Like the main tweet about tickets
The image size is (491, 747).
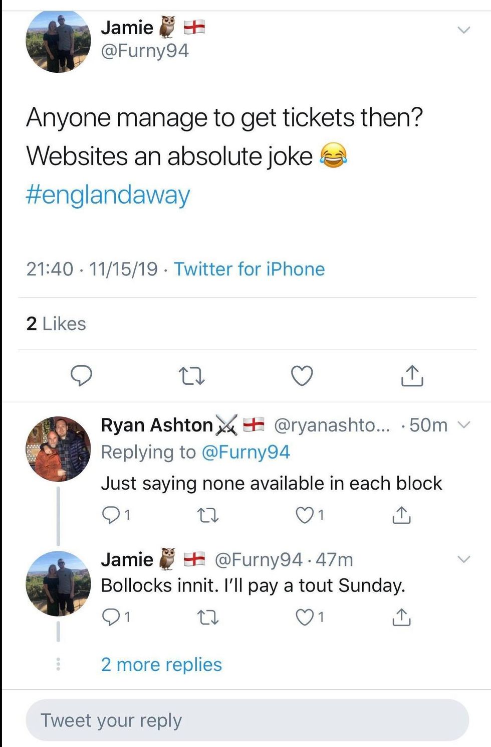point(302,376)
